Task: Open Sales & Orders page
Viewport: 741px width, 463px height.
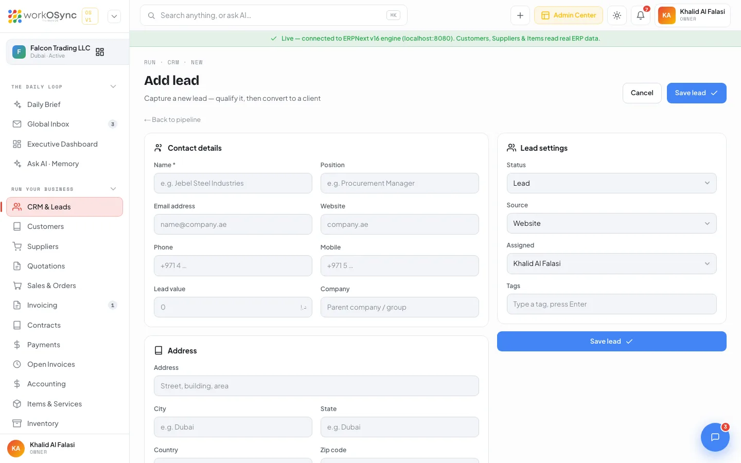Action: click(x=65, y=286)
